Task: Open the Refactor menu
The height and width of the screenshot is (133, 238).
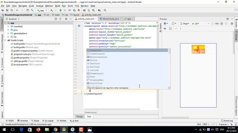Action: tap(49, 6)
